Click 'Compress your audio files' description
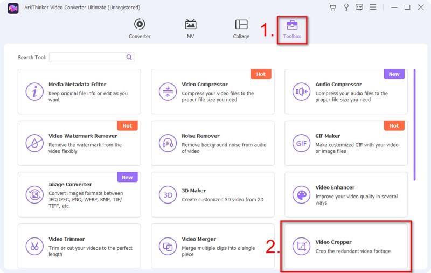 [x=352, y=96]
